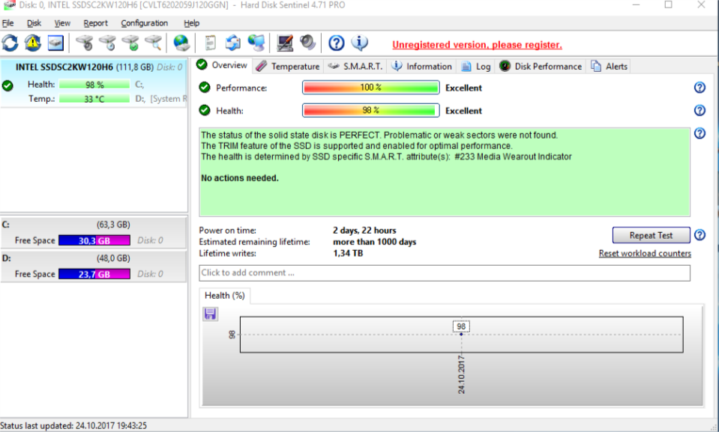This screenshot has height=432, width=719.
Task: Click the save floppy icon above health graph
Action: pos(211,314)
